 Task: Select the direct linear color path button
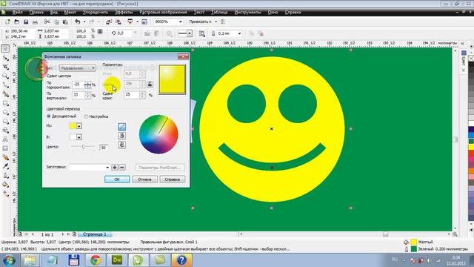tap(121, 127)
